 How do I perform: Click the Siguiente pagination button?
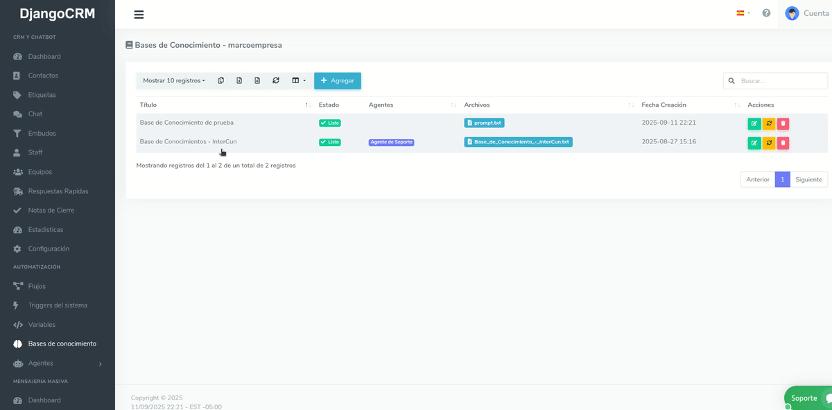pyautogui.click(x=808, y=179)
